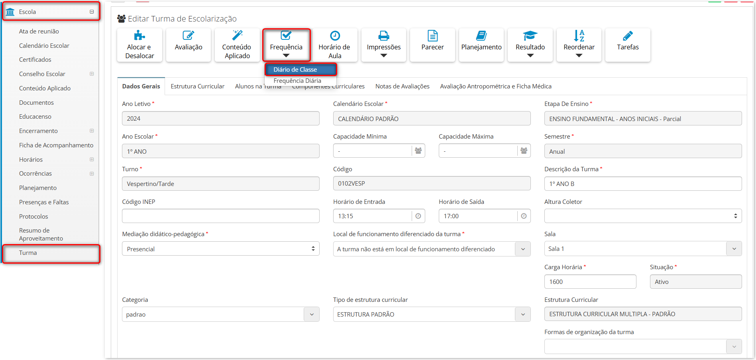The image size is (756, 360).
Task: Switch to the Estrutura Curricular tab
Action: click(197, 86)
